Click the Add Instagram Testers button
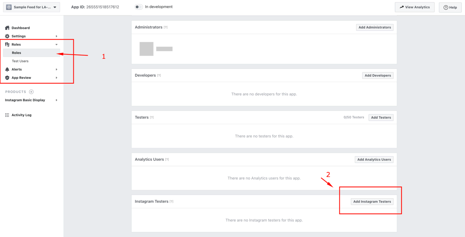Viewport: 465px width, 237px height. click(372, 202)
